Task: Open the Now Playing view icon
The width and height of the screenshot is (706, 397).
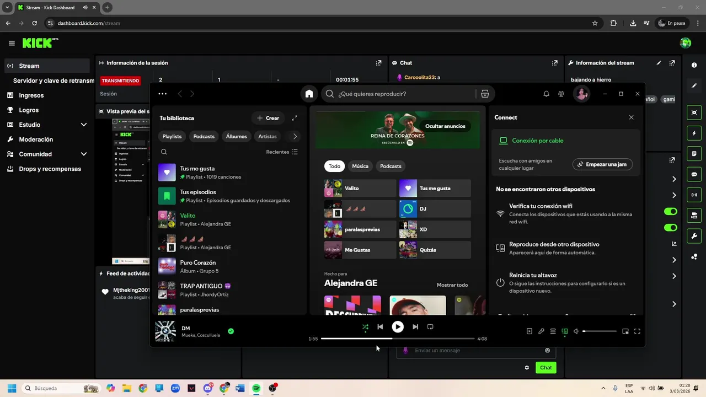Action: point(529,331)
